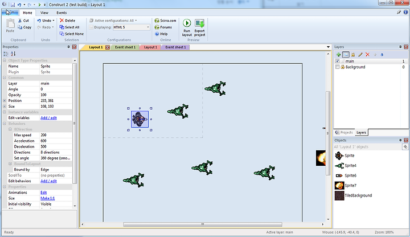Image resolution: width=410 pixels, height=237 pixels.
Task: Click the green run arrow in the title bar
Action: point(39,5)
